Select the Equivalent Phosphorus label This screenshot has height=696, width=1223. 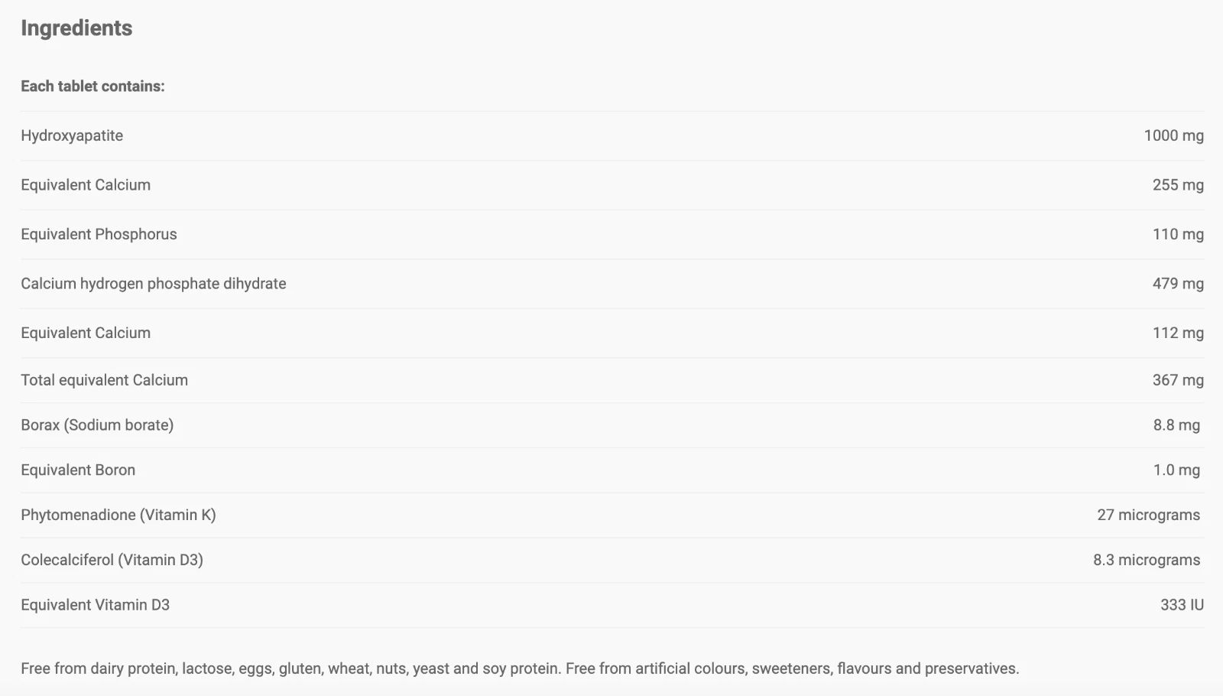coord(99,234)
